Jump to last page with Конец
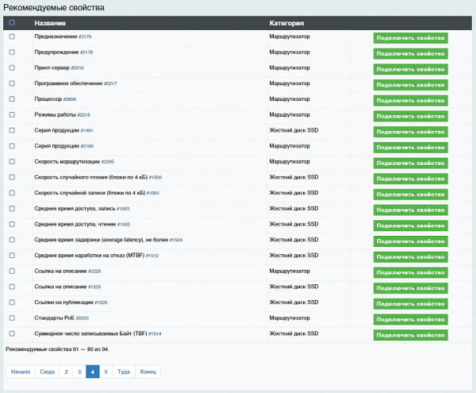The image size is (476, 393). pyautogui.click(x=148, y=371)
